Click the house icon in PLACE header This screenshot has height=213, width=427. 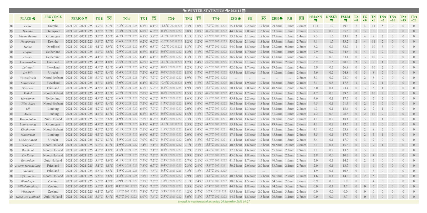34,18
